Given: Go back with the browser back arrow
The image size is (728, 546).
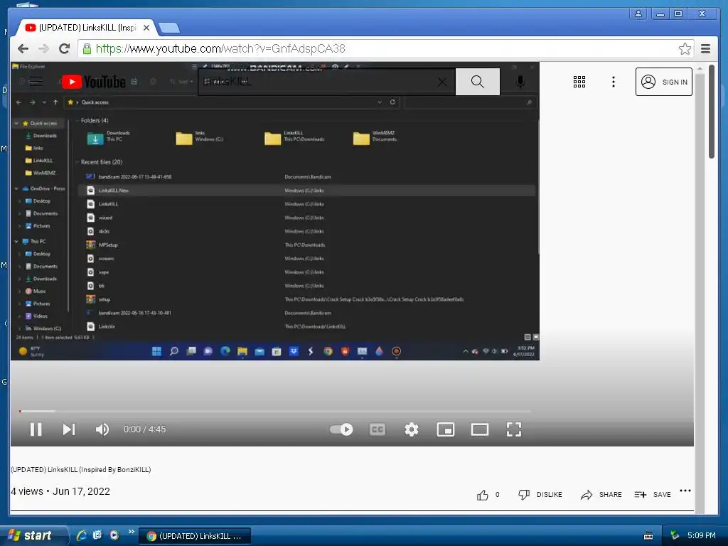Looking at the screenshot, I should coord(23,48).
